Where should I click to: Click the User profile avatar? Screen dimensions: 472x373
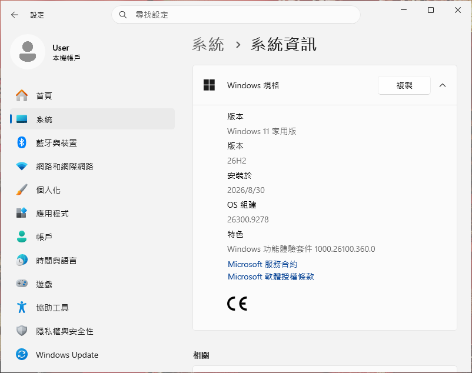[28, 52]
